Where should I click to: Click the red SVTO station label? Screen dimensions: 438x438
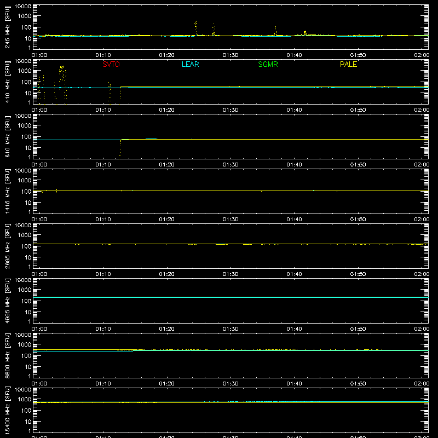(x=111, y=64)
